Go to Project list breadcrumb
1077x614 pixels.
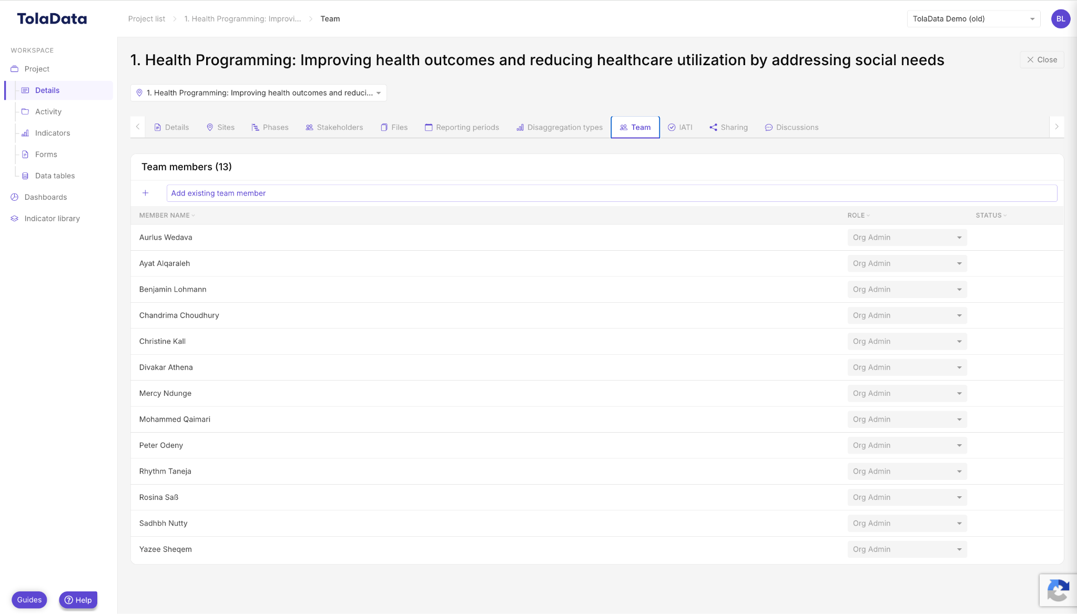(x=147, y=19)
